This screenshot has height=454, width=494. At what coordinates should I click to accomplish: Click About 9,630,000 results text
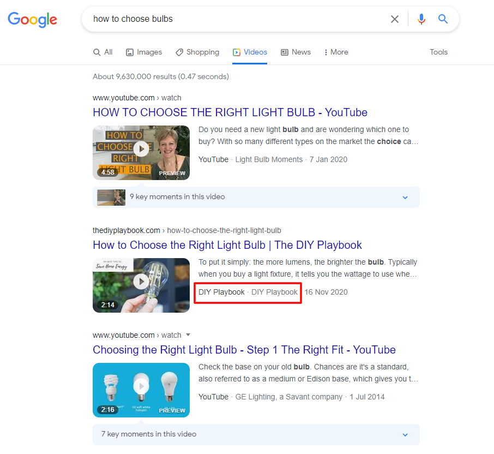161,76
